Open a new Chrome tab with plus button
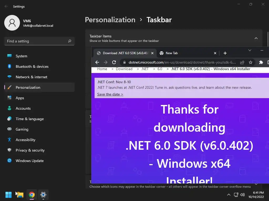The height and width of the screenshot is (201, 269). click(225, 53)
